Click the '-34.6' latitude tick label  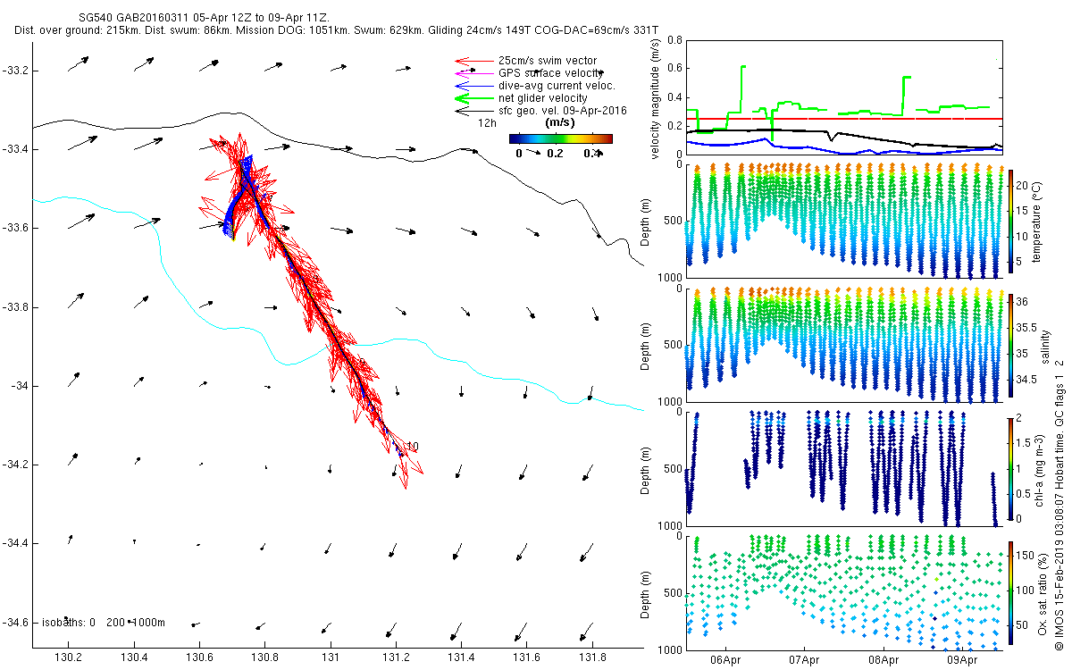click(x=15, y=622)
